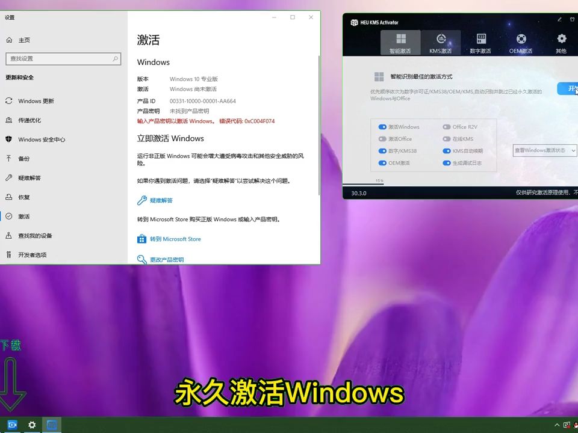The height and width of the screenshot is (433, 578).
Task: Toggle the 数字/KMS38 switch
Action: (382, 151)
